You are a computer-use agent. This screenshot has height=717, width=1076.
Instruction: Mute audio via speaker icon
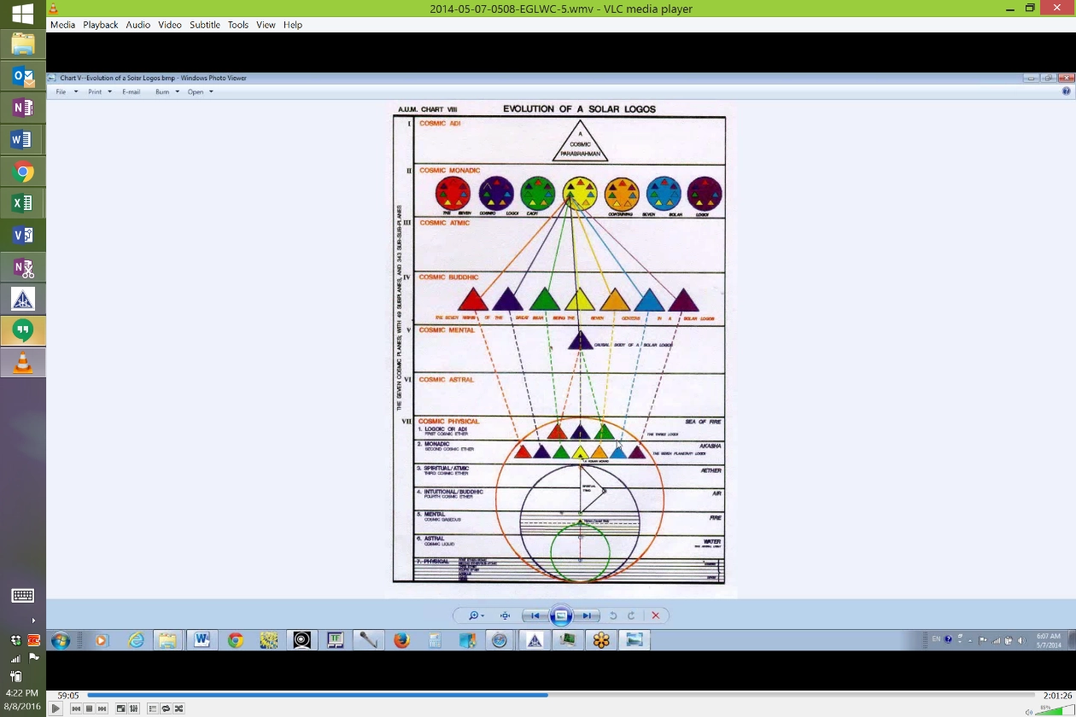pyautogui.click(x=1029, y=711)
